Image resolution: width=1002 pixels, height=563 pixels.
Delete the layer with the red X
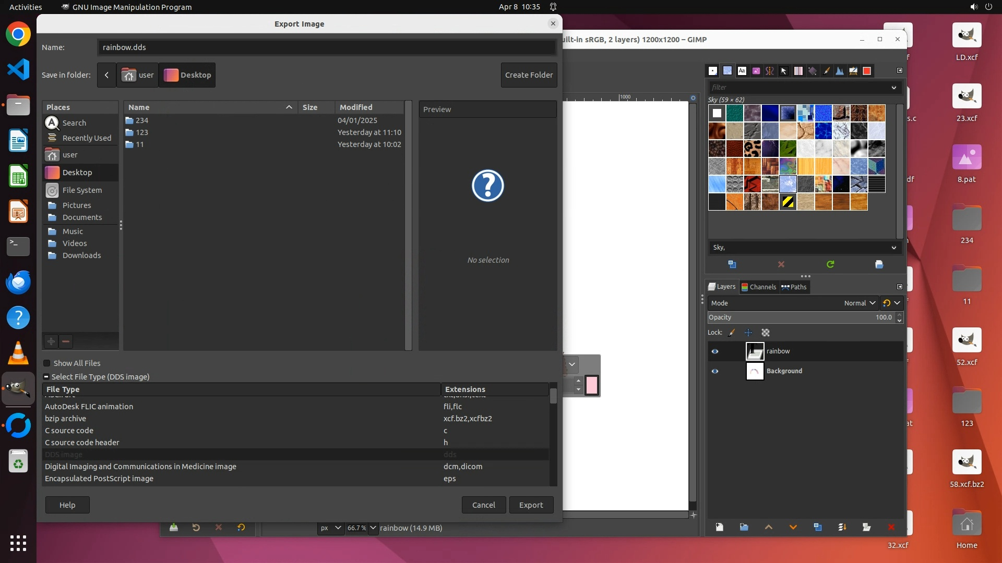point(891,527)
